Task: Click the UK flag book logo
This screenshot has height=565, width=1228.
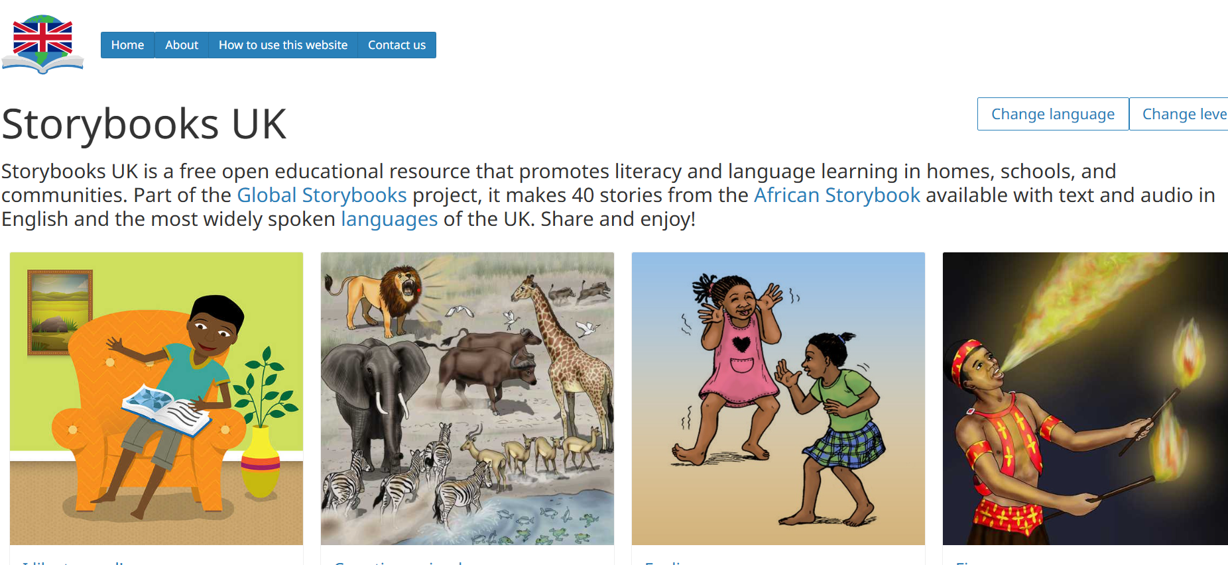Action: (x=42, y=44)
